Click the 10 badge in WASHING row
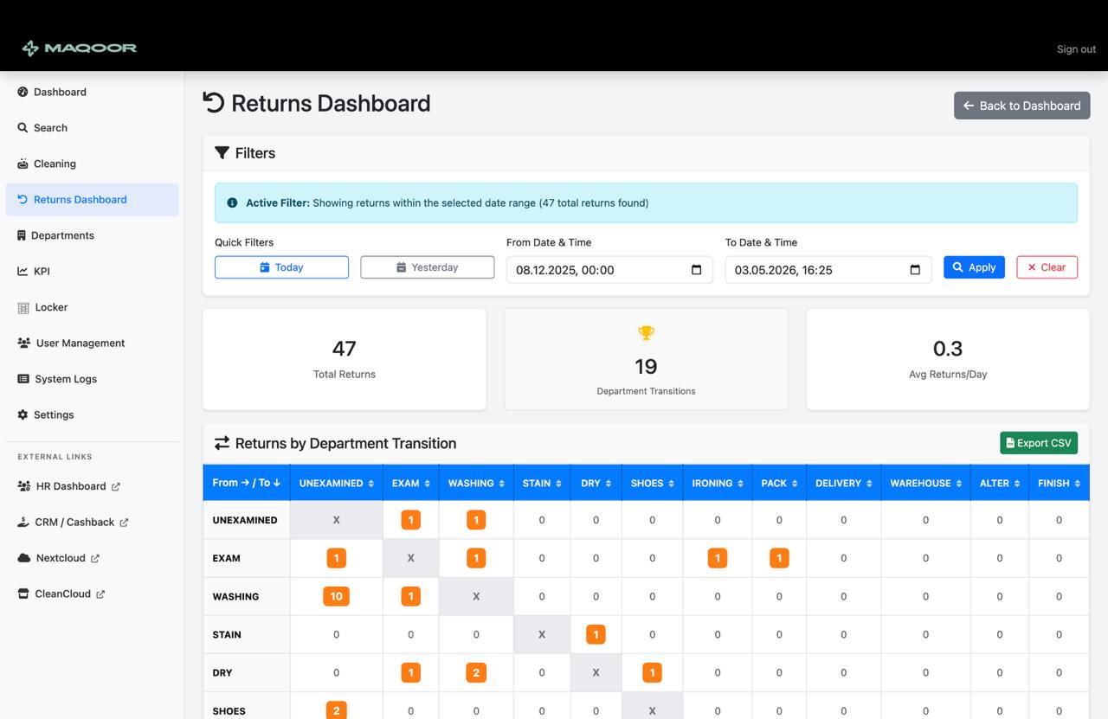 (x=336, y=596)
